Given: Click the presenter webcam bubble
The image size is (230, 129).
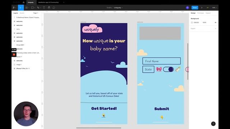Looking at the screenshot, I should point(26,114).
